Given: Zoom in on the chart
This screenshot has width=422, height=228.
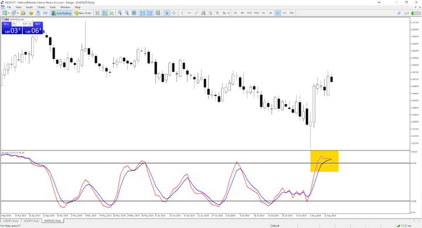Looking at the screenshot, I should click(120, 13).
